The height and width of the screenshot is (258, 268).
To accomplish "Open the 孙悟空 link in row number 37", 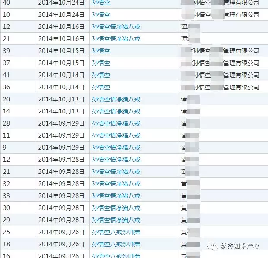I will click(x=101, y=63).
